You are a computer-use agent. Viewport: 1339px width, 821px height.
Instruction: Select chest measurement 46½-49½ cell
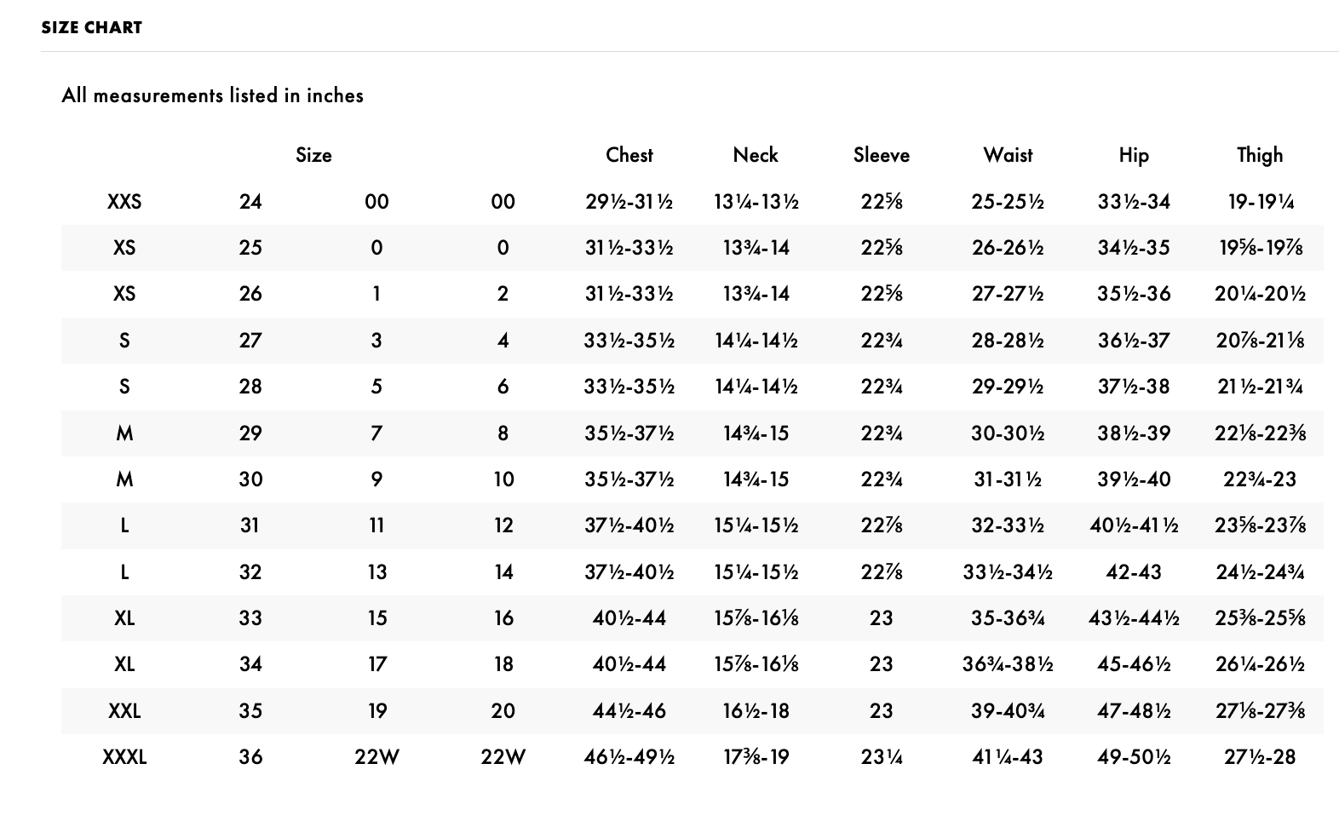pos(629,756)
